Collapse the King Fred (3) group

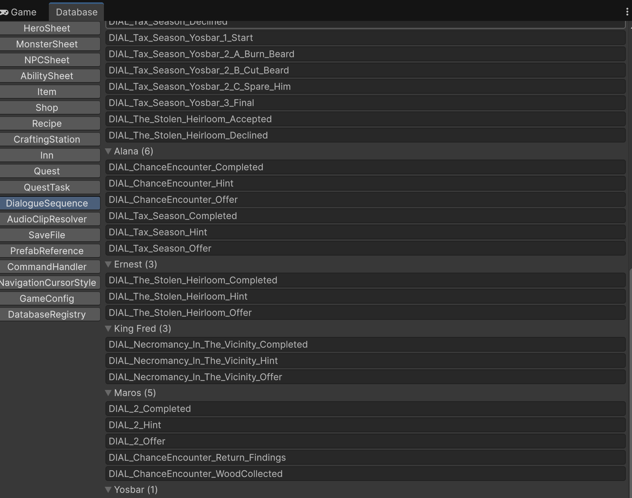109,329
